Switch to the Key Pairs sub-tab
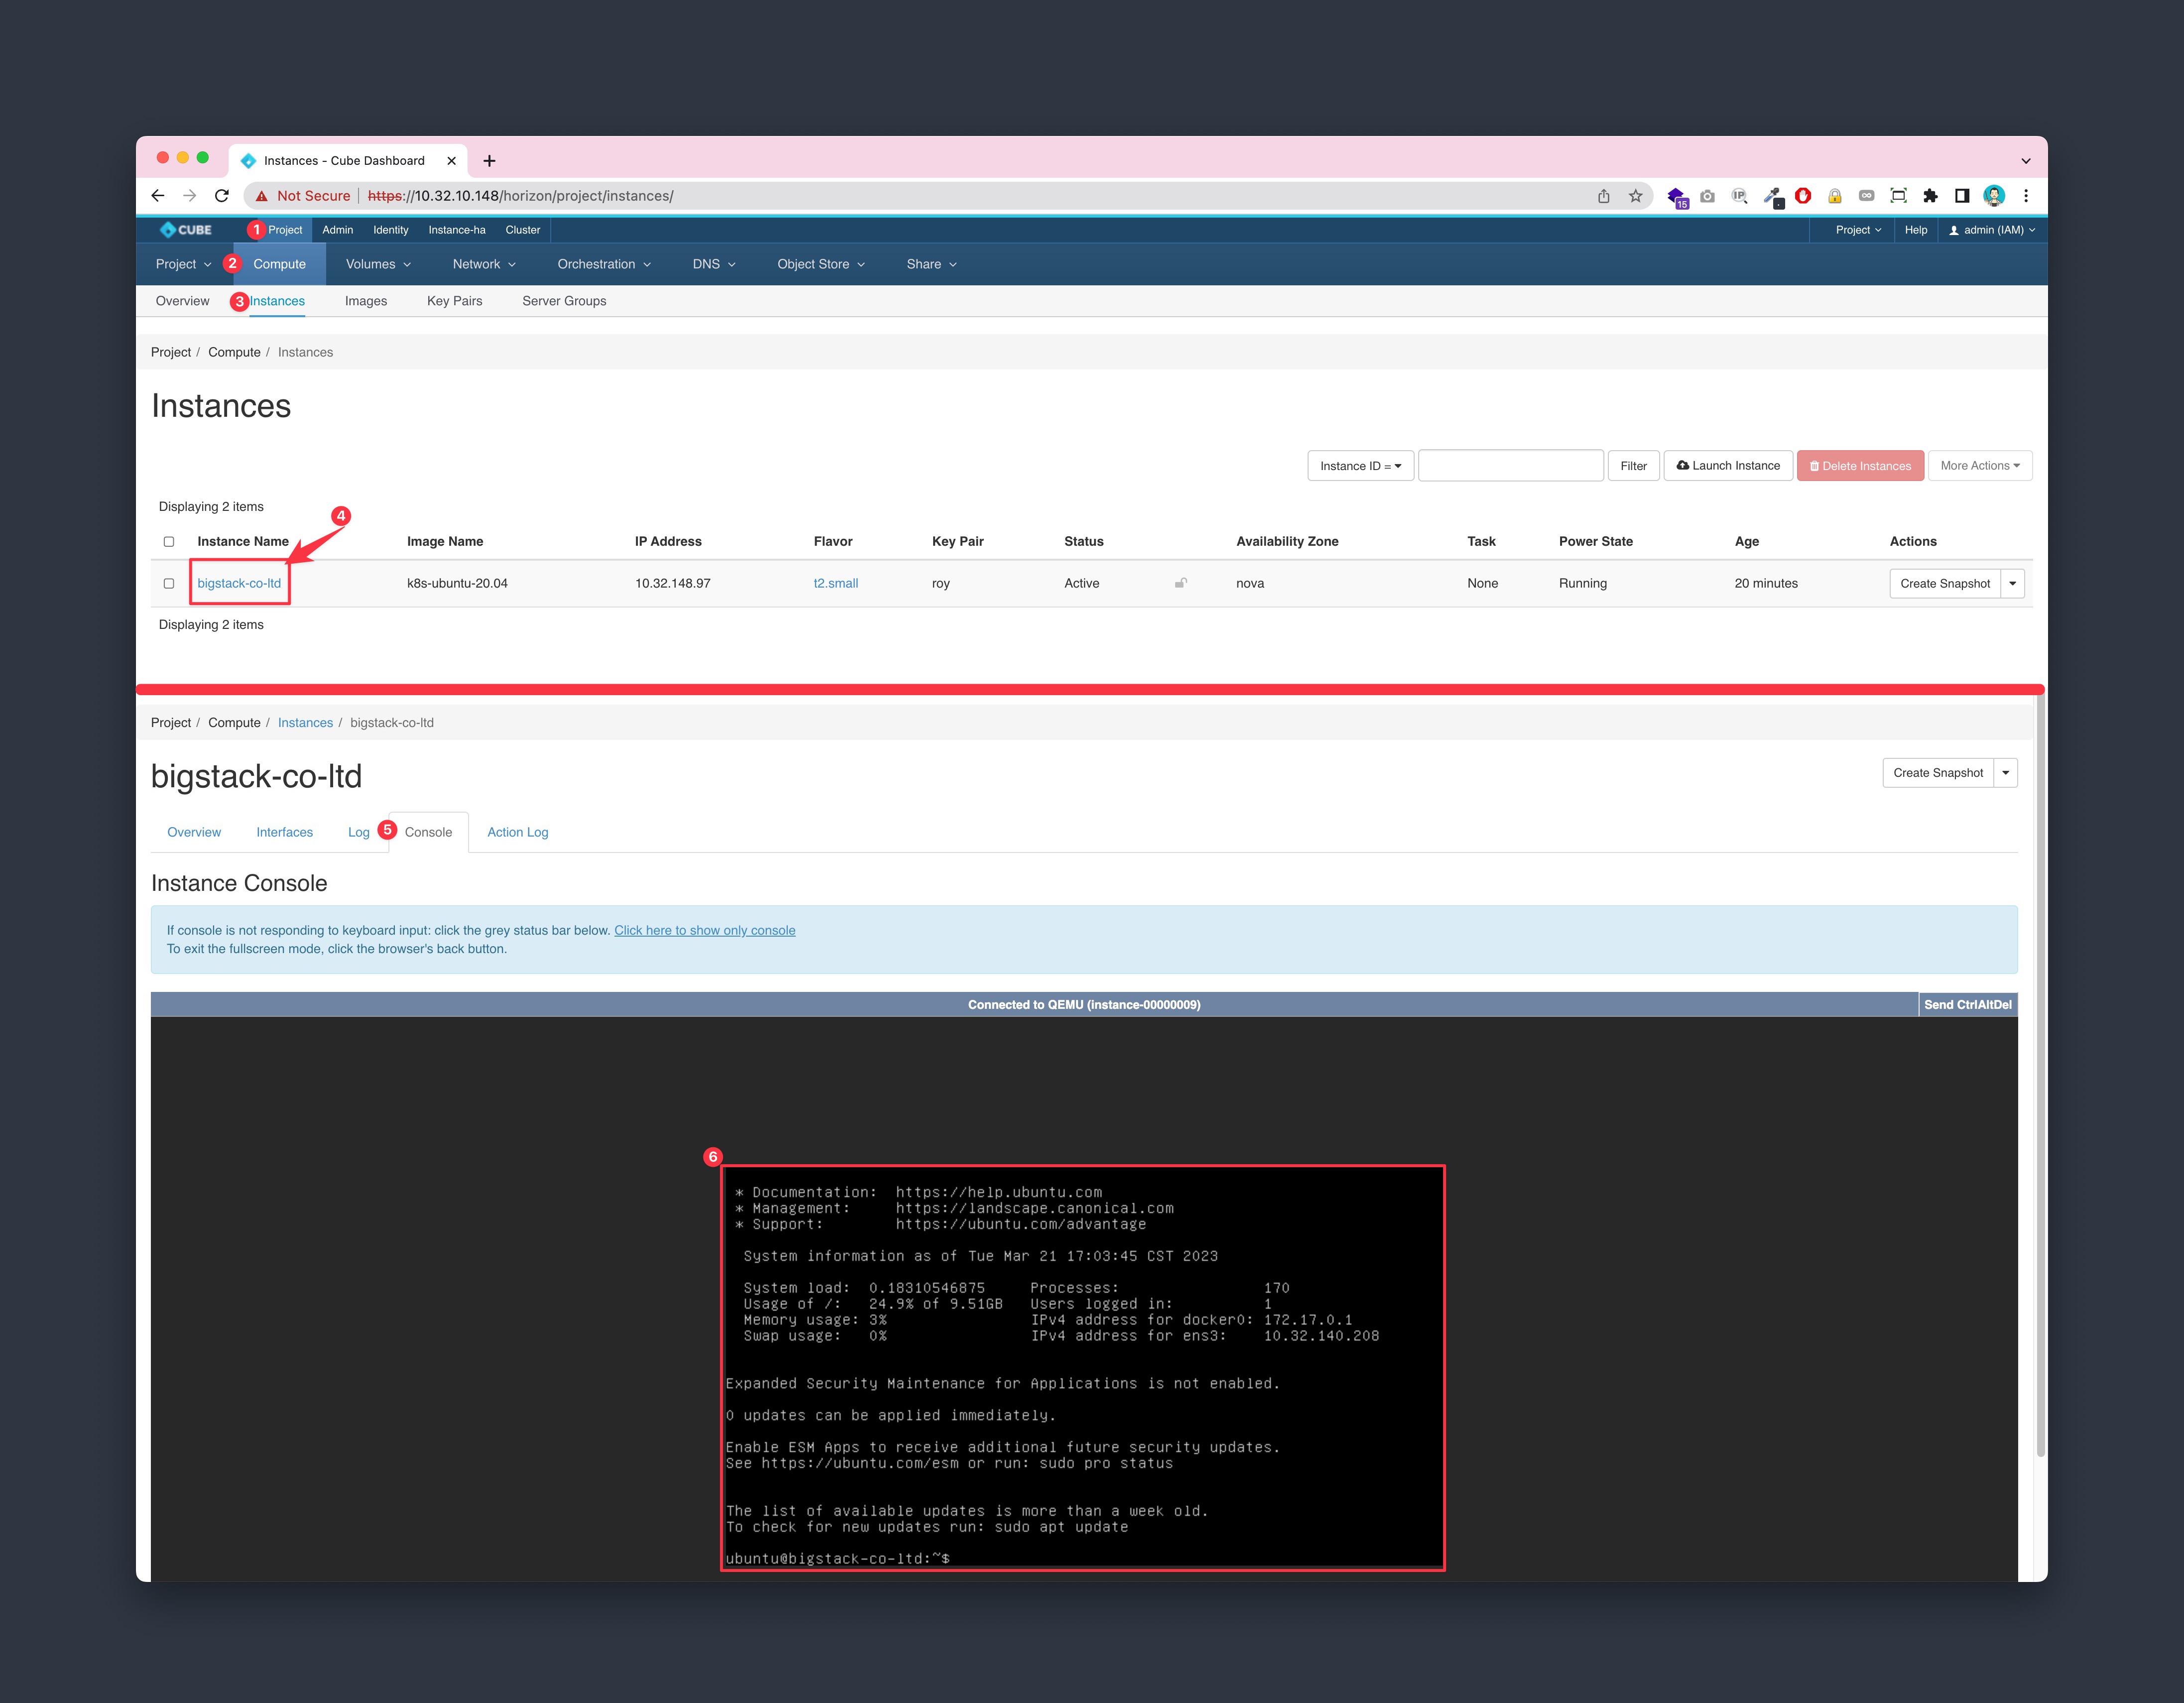2184x1703 pixels. point(455,301)
